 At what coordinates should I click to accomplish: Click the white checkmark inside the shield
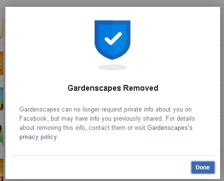tap(113, 39)
